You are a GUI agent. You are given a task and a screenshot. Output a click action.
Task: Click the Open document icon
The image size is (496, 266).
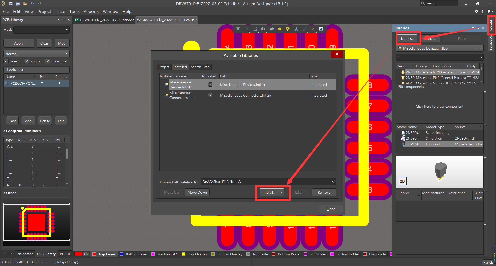click(25, 4)
